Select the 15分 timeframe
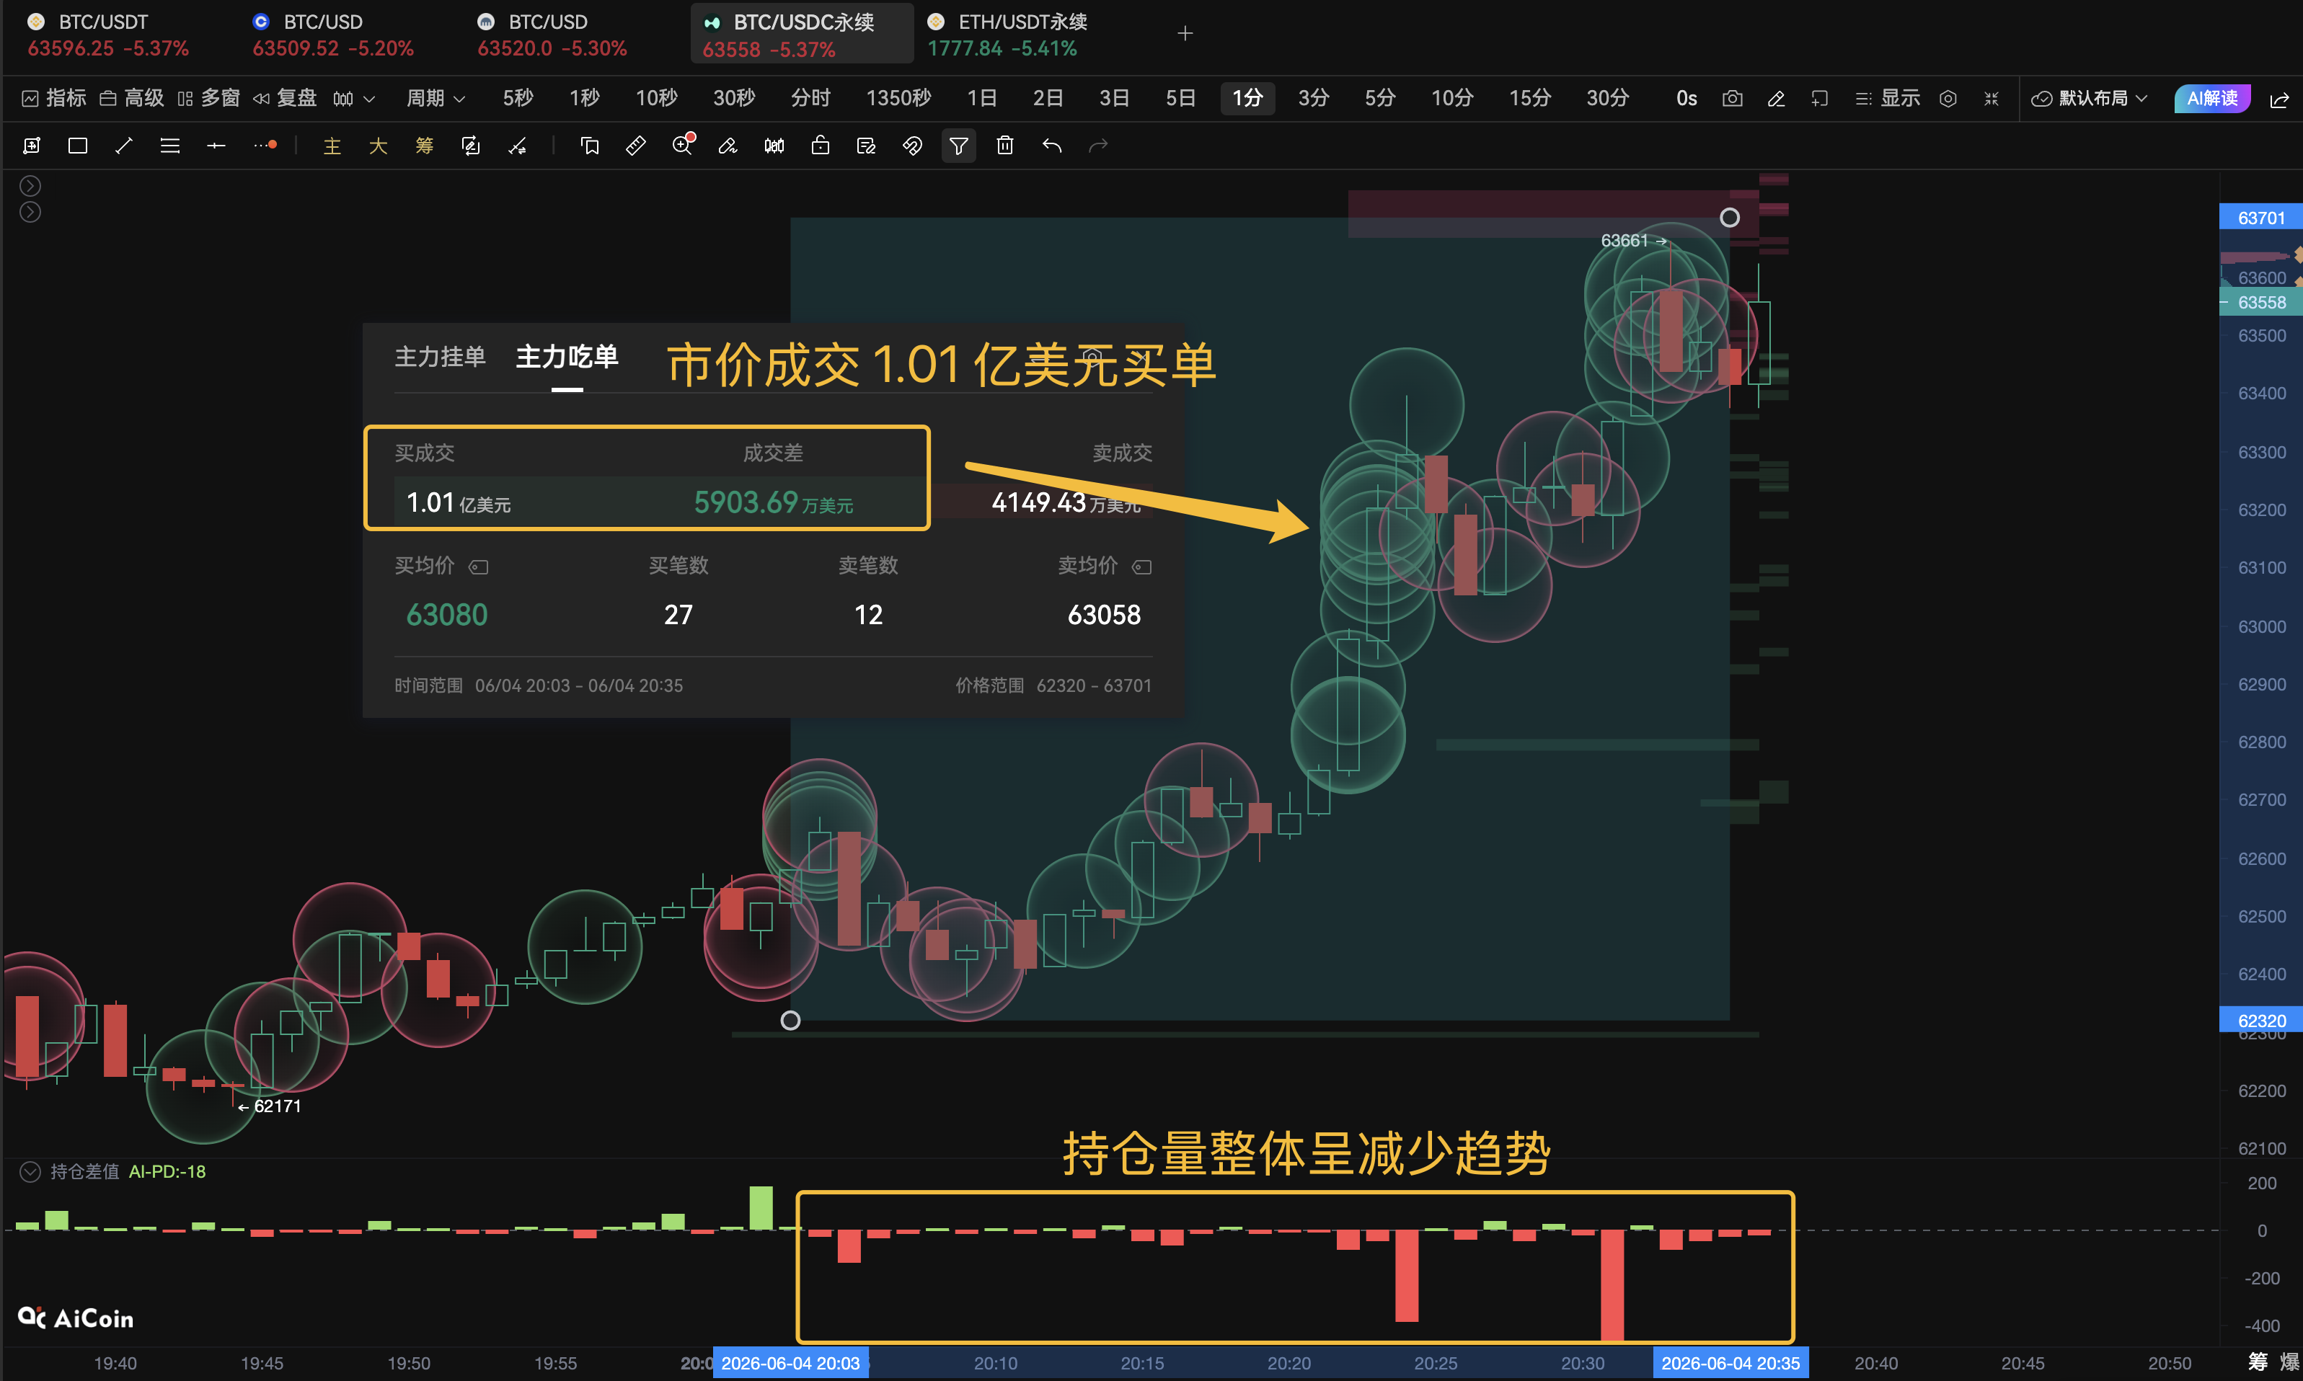The height and width of the screenshot is (1381, 2303). pos(1529,99)
